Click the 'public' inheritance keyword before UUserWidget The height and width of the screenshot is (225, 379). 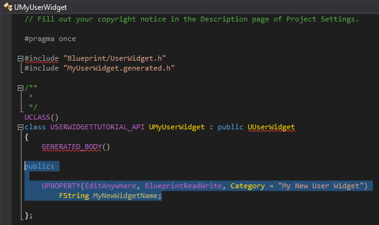[x=231, y=127]
